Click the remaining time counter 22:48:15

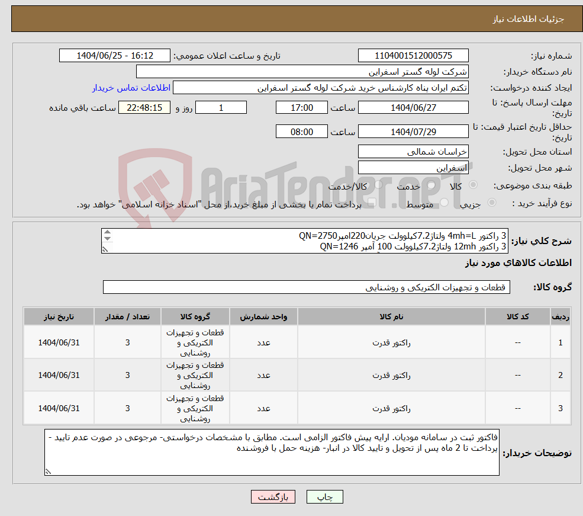click(x=144, y=107)
